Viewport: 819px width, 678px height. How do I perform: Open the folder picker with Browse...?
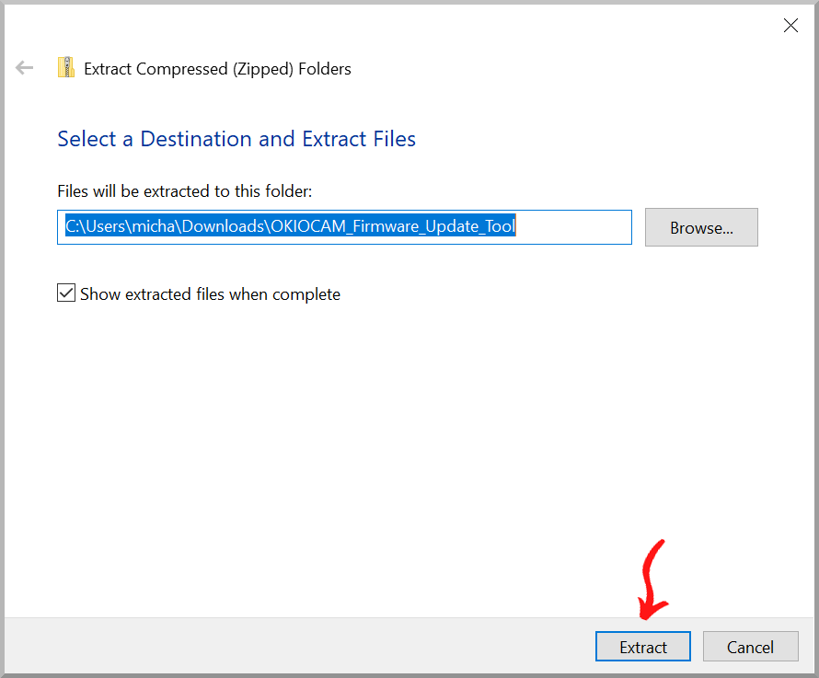(x=701, y=228)
